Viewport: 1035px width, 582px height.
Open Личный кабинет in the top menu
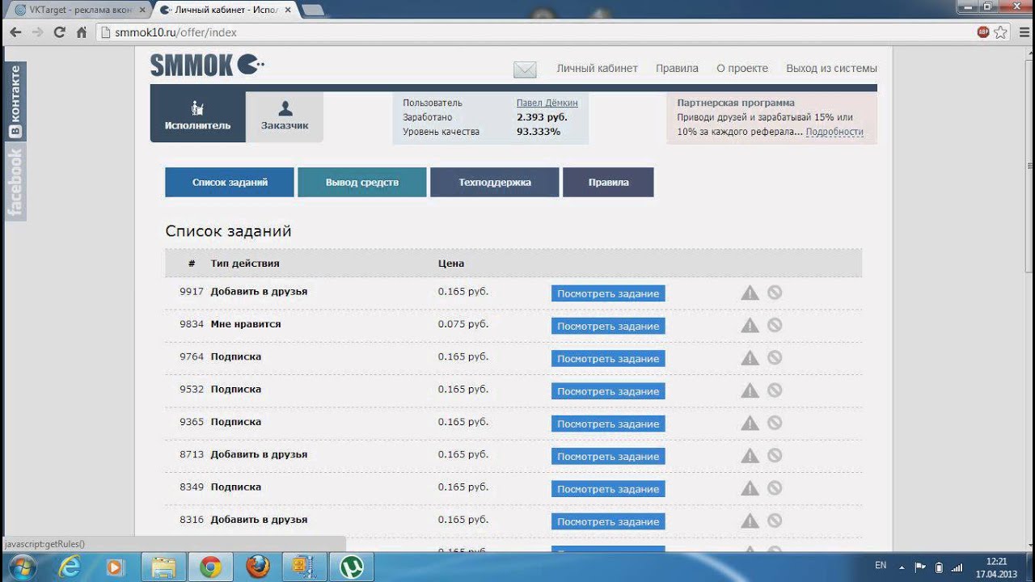598,69
